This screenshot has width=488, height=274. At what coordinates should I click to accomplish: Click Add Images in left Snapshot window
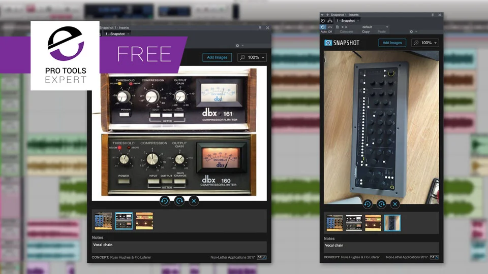pos(217,57)
